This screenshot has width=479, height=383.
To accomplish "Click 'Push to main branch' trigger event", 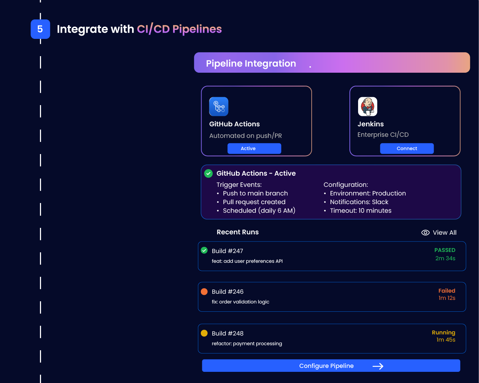I will (x=255, y=193).
